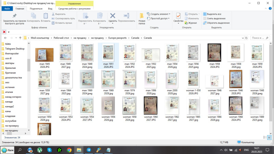This screenshot has width=274, height=154.
Task: Click Рабочий стол in the address breadcrumb
Action: click(x=62, y=38)
